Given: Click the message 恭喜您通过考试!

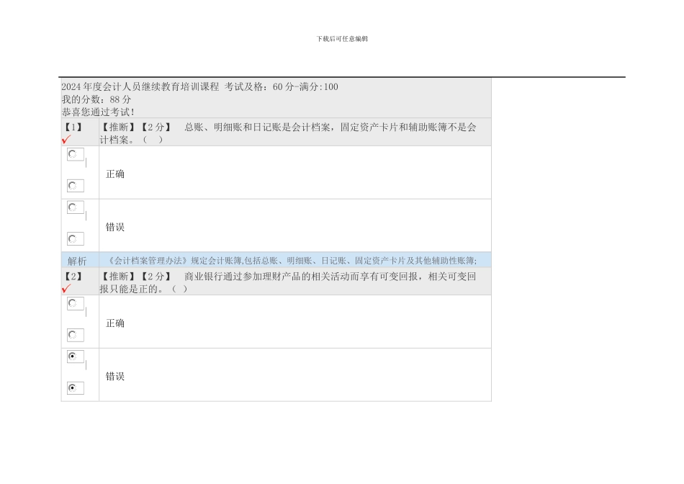Looking at the screenshot, I should pos(98,112).
